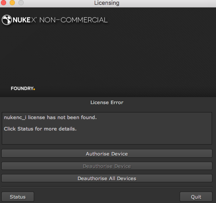Quit the licensing dialog

pos(196,197)
